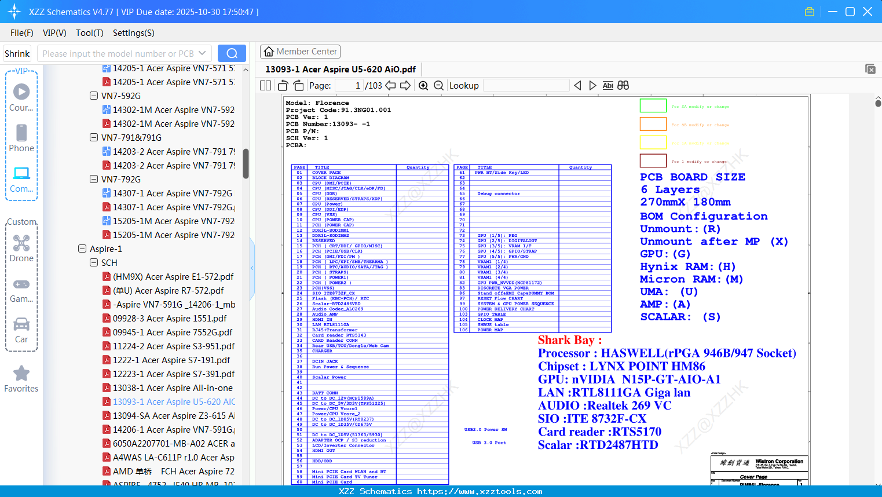This screenshot has width=882, height=497.
Task: Open 09945-1 Acer Aspire 7552G.pdf
Action: [173, 332]
